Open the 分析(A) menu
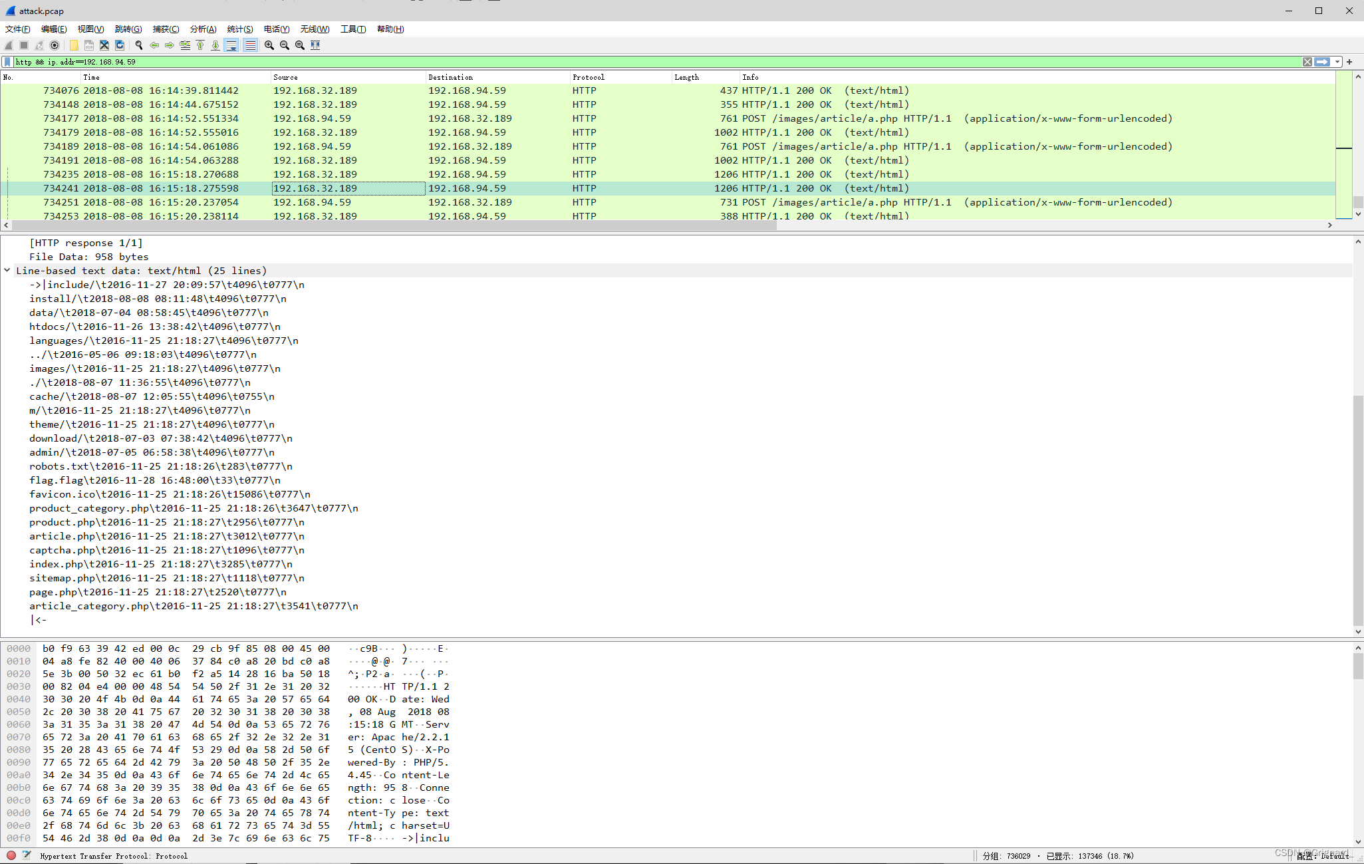1364x864 pixels. pos(203,29)
